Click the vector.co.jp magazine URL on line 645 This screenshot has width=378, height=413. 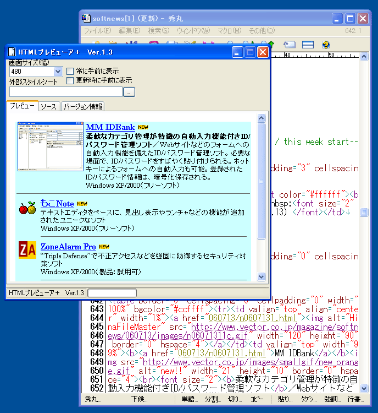tap(275, 327)
